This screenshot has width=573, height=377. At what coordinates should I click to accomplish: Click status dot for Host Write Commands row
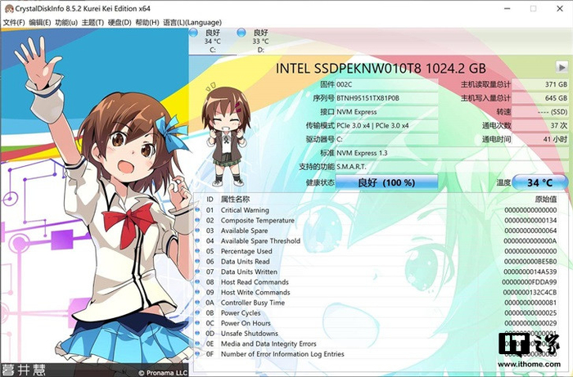pyautogui.click(x=198, y=292)
